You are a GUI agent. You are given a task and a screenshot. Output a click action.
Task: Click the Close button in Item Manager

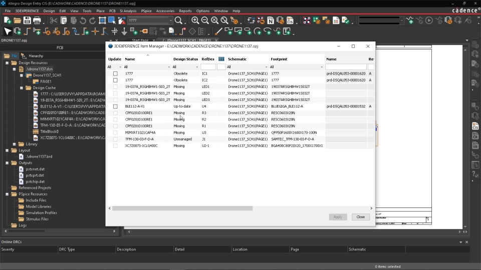point(360,217)
